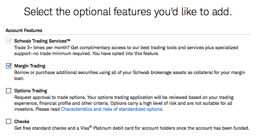Click the trademark symbol after Schwab Trading Services
Screen dimensions: 257x139
(69, 40)
